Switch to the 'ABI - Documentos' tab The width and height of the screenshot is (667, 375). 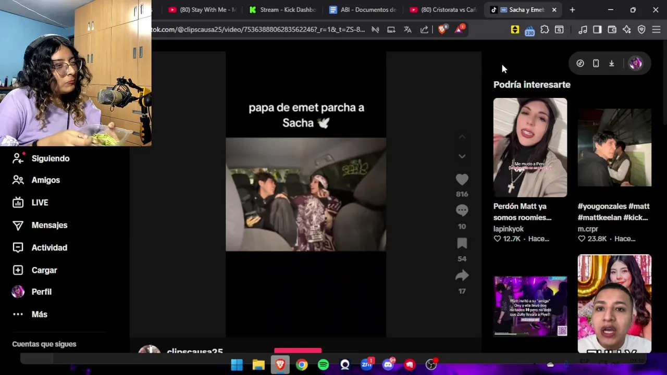coord(363,9)
